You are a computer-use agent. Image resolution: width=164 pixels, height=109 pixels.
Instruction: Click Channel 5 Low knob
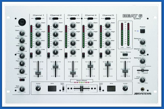click(108, 52)
